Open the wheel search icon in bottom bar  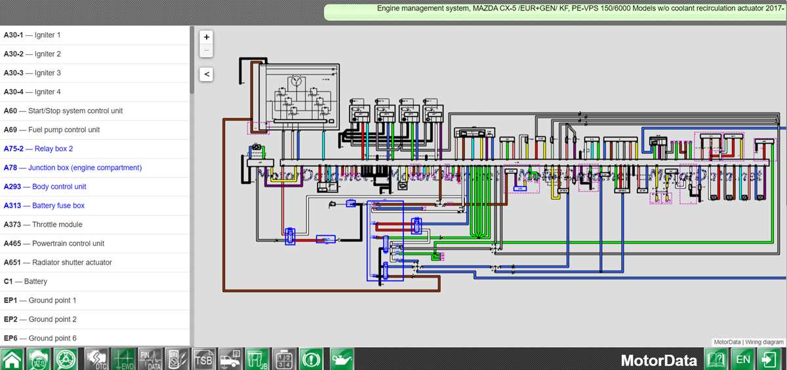(64, 359)
